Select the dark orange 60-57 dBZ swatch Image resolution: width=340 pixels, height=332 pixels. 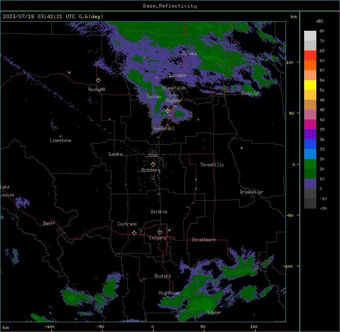[x=310, y=65]
